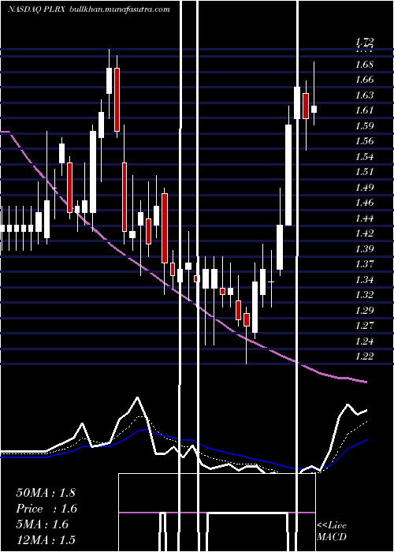Click the 1.44 price axis label
Viewport: 394px width, 552px height.
pyautogui.click(x=364, y=218)
